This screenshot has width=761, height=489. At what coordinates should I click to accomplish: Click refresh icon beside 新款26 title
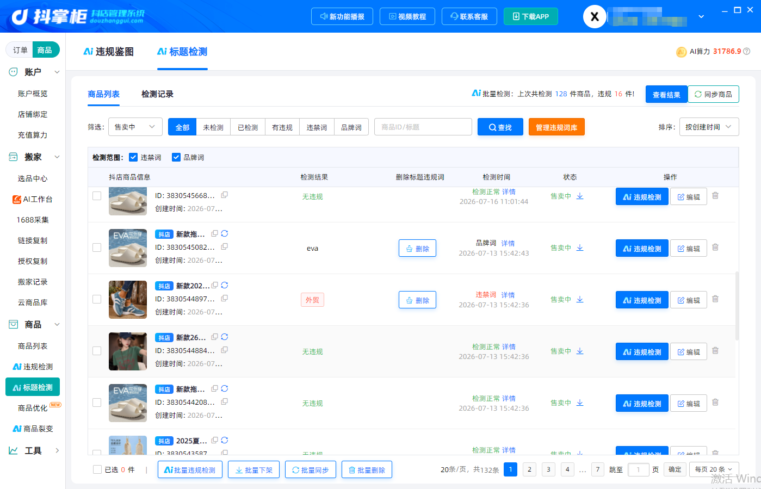point(224,337)
